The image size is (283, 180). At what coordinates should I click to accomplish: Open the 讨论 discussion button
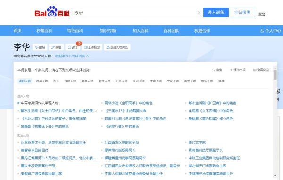[x=73, y=47]
